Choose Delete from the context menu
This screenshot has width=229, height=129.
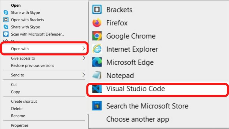[x=17, y=109]
